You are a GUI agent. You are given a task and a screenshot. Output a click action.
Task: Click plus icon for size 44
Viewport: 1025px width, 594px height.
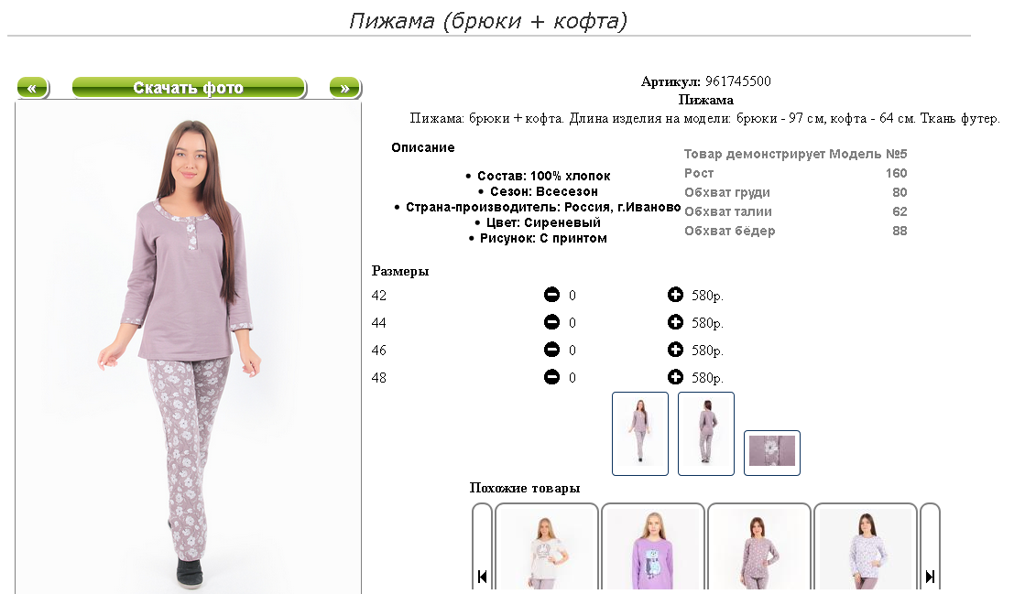pos(675,322)
